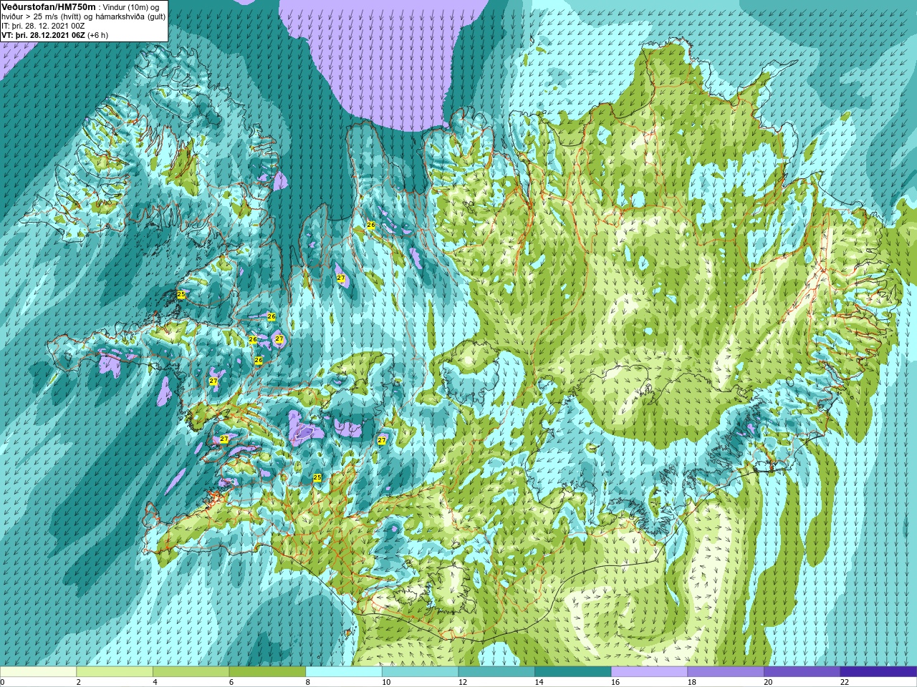The height and width of the screenshot is (687, 917).
Task: Click the lavender 16–18 m/s legend swatch
Action: (x=649, y=672)
